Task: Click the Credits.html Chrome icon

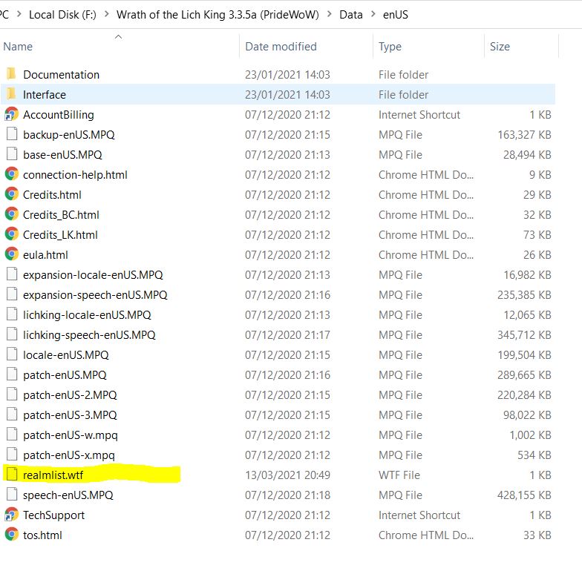Action: (12, 194)
